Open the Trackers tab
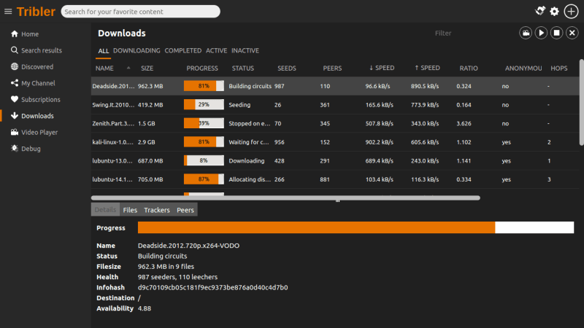The width and height of the screenshot is (584, 328). 157,210
